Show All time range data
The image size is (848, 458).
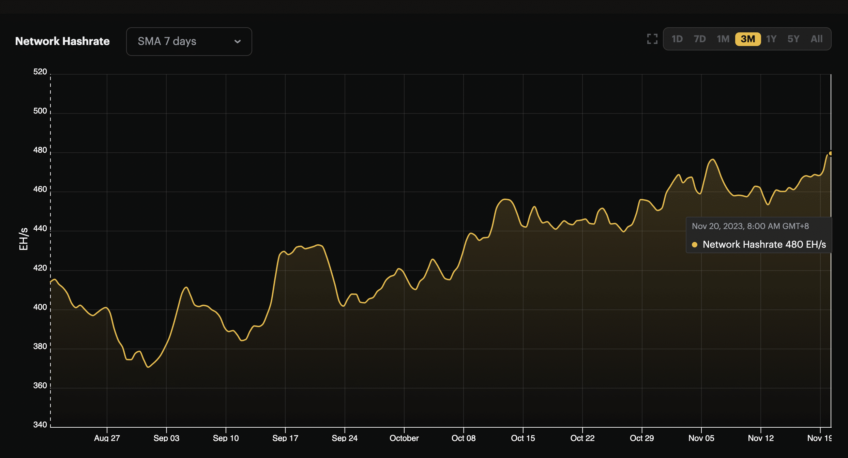point(817,39)
